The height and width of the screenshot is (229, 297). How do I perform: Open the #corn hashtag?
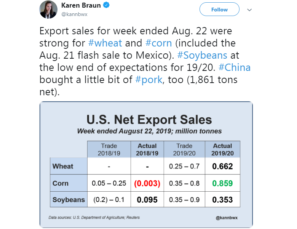tap(159, 43)
